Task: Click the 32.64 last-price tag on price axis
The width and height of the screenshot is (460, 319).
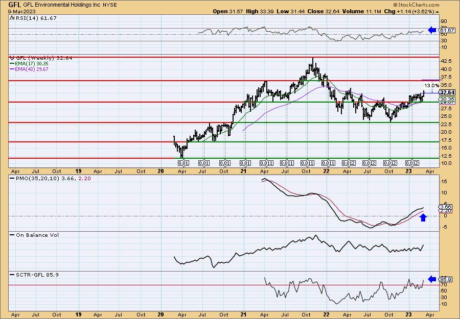Action: tap(447, 92)
